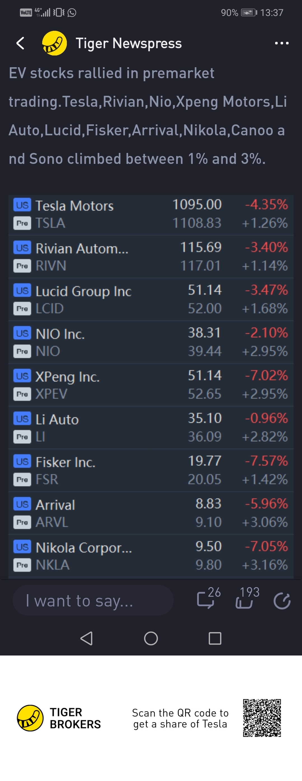Image resolution: width=302 pixels, height=781 pixels.
Task: Select the Li Auto LI row
Action: pos(151,428)
